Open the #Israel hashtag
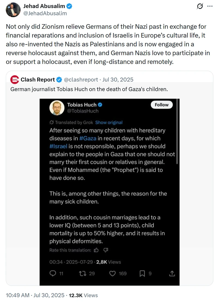 coord(58,146)
